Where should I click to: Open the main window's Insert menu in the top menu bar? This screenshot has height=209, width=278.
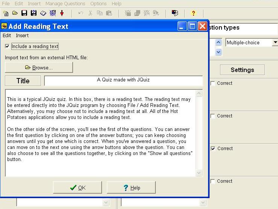pyautogui.click(x=34, y=3)
